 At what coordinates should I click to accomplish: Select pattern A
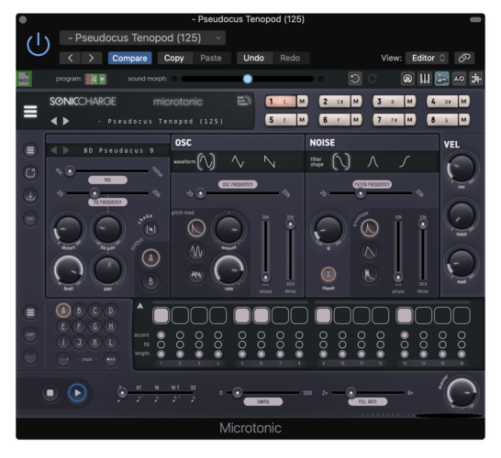[63, 311]
